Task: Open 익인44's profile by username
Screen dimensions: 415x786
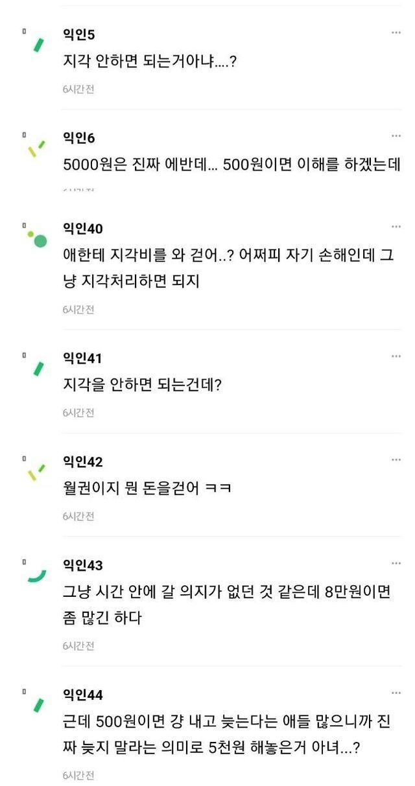Action: click(82, 695)
